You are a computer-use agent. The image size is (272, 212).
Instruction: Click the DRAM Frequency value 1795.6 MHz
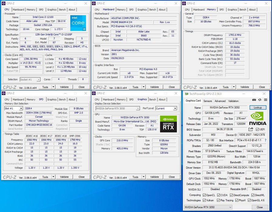click(235, 35)
